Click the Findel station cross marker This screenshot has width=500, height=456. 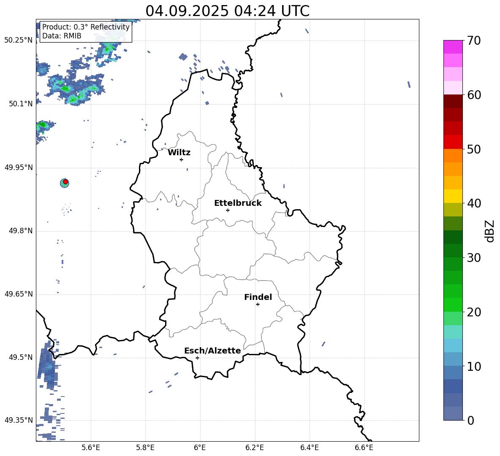258,305
